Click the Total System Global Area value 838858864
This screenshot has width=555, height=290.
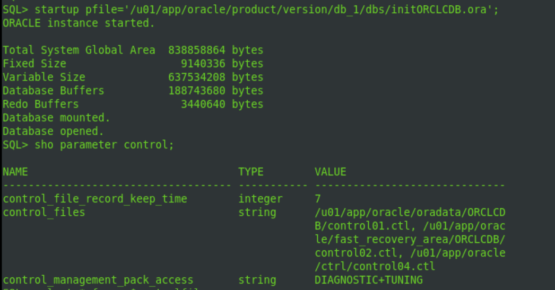(196, 50)
